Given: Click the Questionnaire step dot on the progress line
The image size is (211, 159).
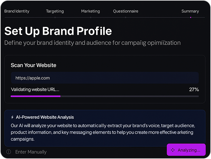Looking at the screenshot, I should tap(126, 18).
